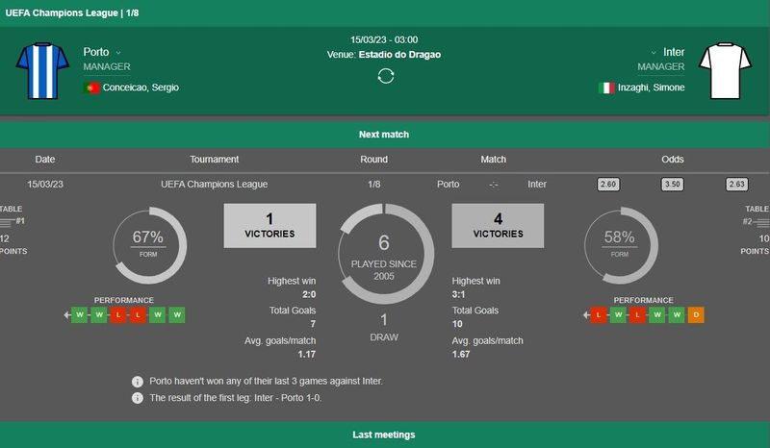The image size is (770, 448).
Task: Select the Next match section header
Action: [x=385, y=135]
